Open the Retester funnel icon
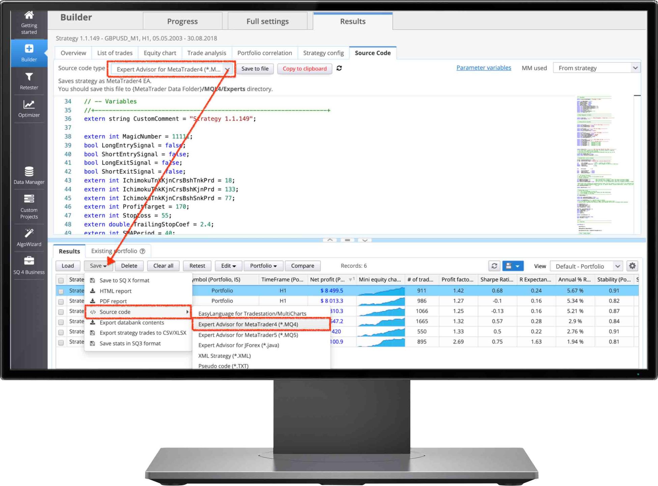This screenshot has width=658, height=486. pos(29,81)
